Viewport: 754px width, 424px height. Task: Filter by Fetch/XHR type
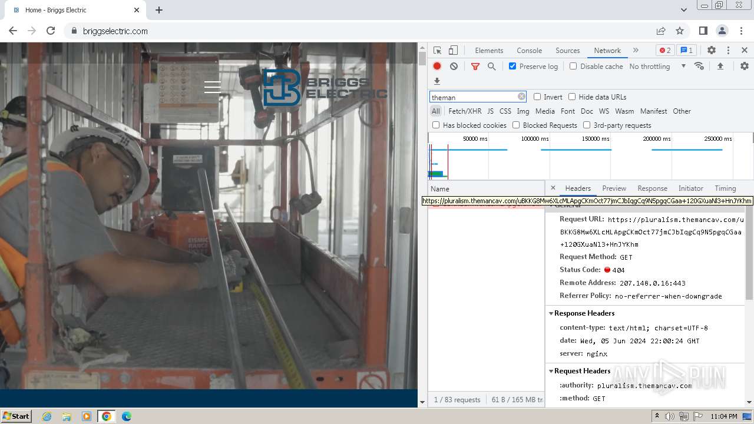click(x=465, y=111)
